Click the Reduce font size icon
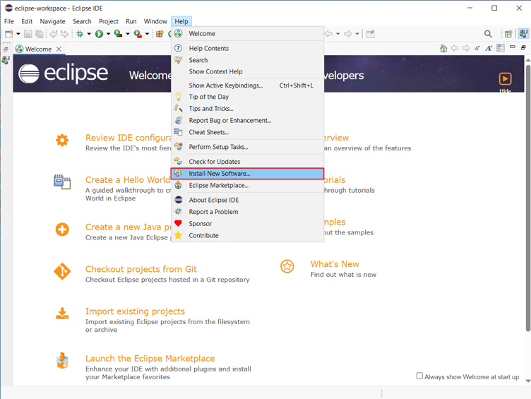This screenshot has width=531, height=399. point(477,49)
